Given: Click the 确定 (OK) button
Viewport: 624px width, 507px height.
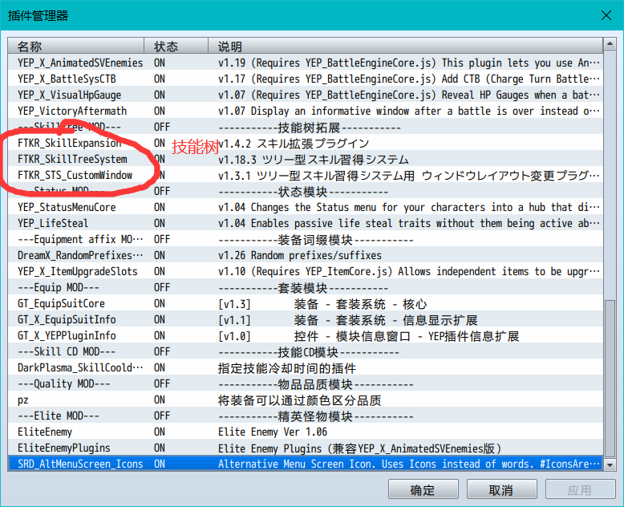Looking at the screenshot, I should (x=423, y=489).
